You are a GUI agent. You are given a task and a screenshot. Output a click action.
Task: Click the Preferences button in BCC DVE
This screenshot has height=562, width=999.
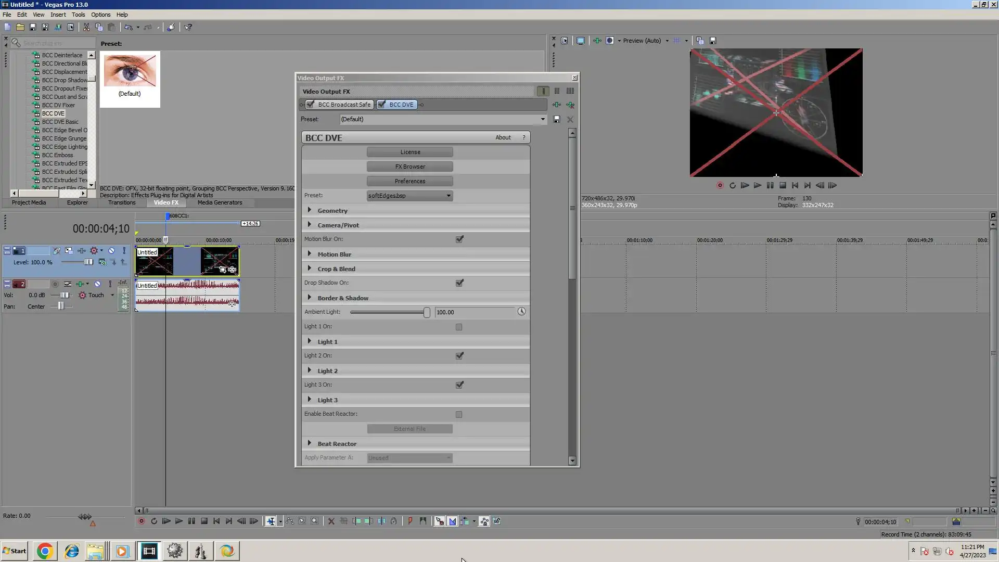click(409, 181)
